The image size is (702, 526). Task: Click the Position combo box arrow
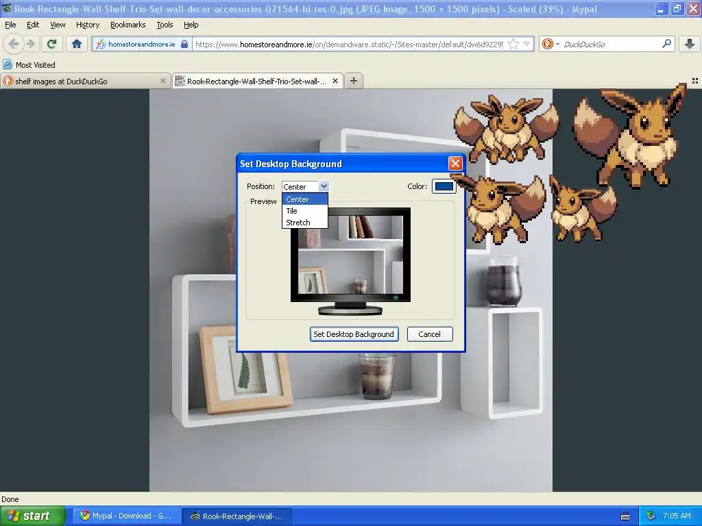324,186
